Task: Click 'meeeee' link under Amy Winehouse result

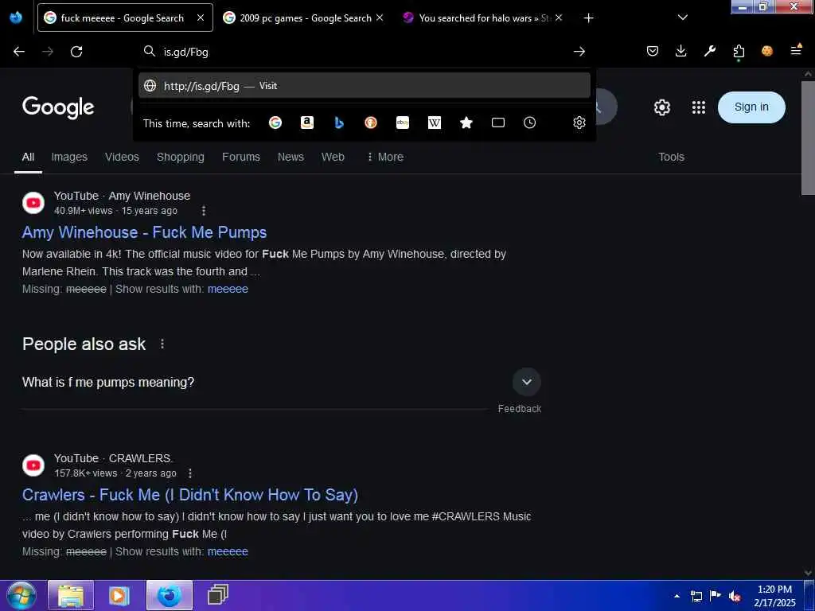Action: tap(228, 289)
